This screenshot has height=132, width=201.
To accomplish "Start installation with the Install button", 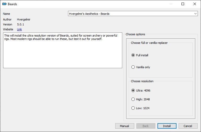I will tap(167, 126).
